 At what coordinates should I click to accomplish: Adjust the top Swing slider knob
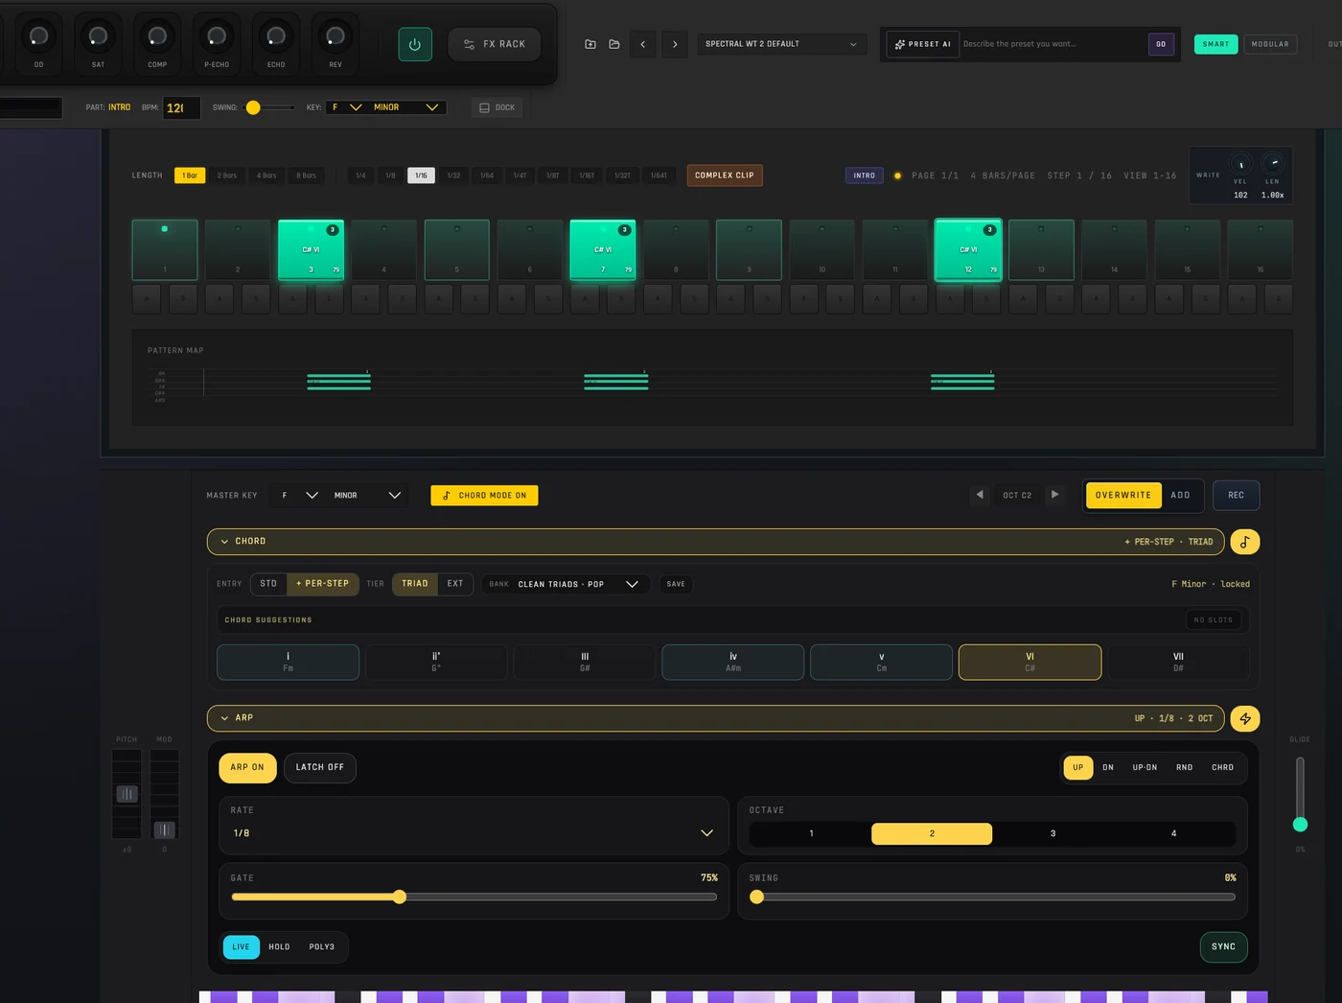(253, 107)
